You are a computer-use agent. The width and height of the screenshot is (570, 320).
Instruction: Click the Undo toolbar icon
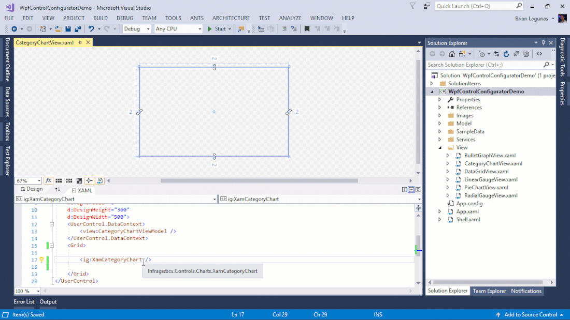click(91, 29)
